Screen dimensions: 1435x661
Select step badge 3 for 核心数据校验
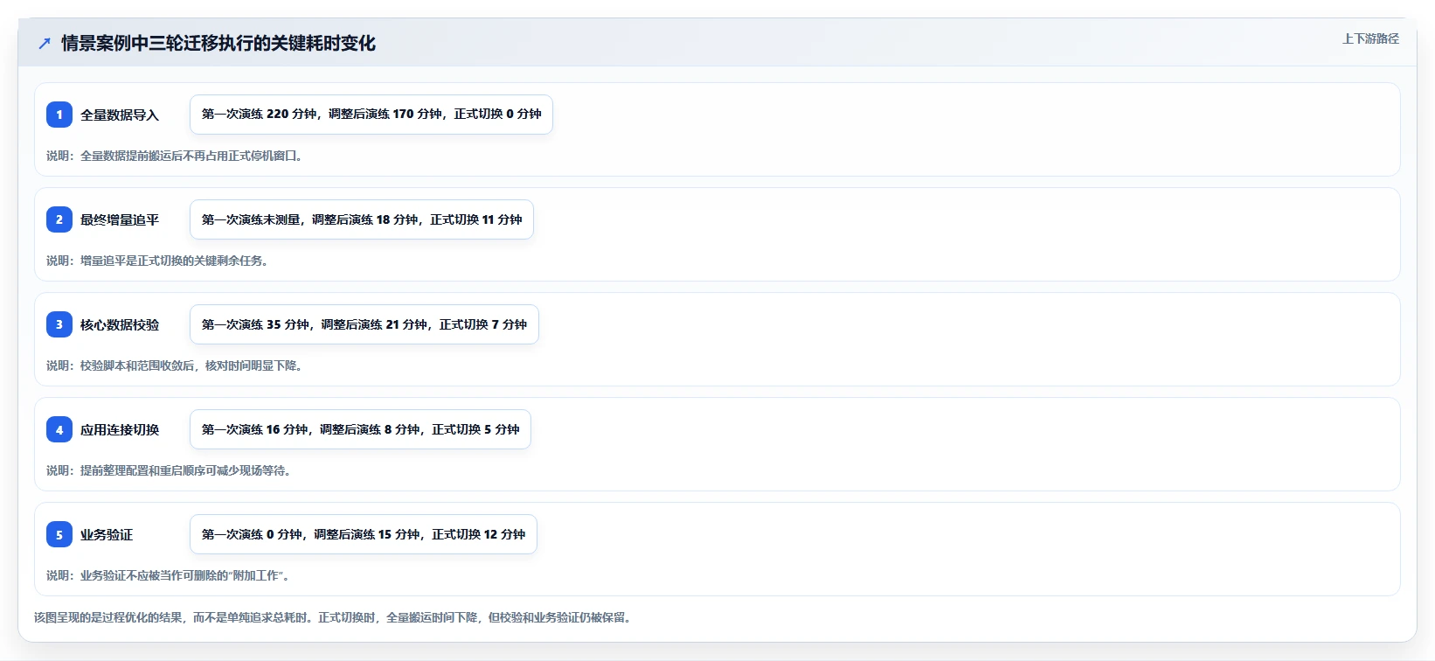(x=59, y=324)
